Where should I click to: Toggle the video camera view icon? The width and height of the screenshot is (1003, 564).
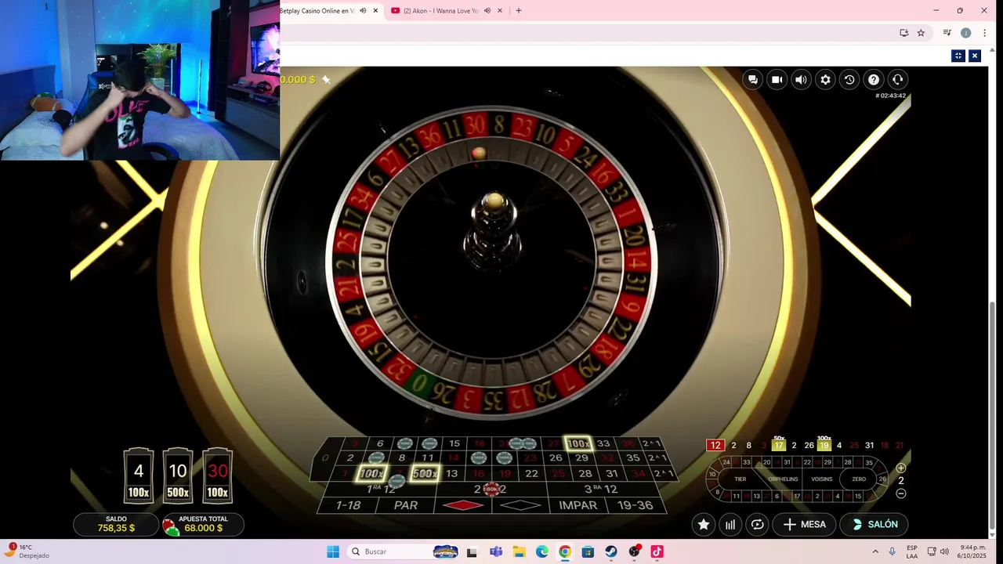tap(777, 79)
